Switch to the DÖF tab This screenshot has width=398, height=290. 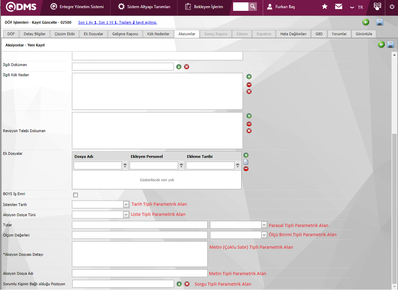[x=11, y=34]
